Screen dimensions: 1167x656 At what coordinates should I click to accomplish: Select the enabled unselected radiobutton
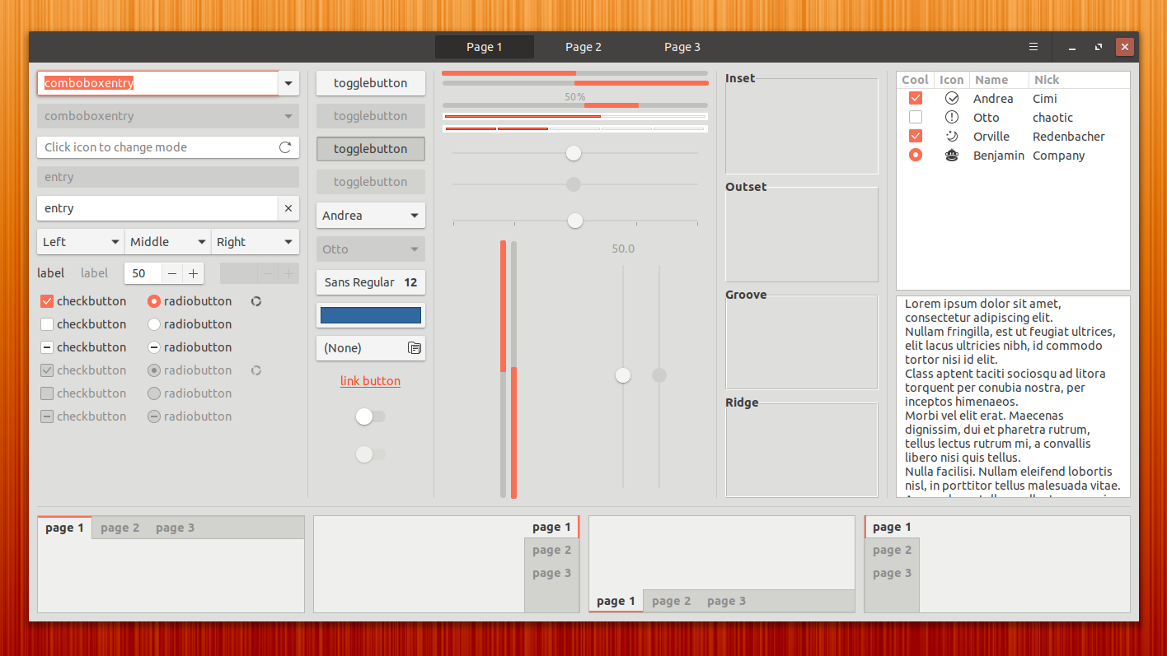click(154, 324)
